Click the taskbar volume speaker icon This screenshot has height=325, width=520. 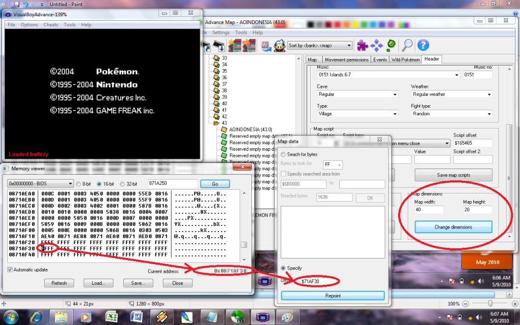click(x=478, y=317)
